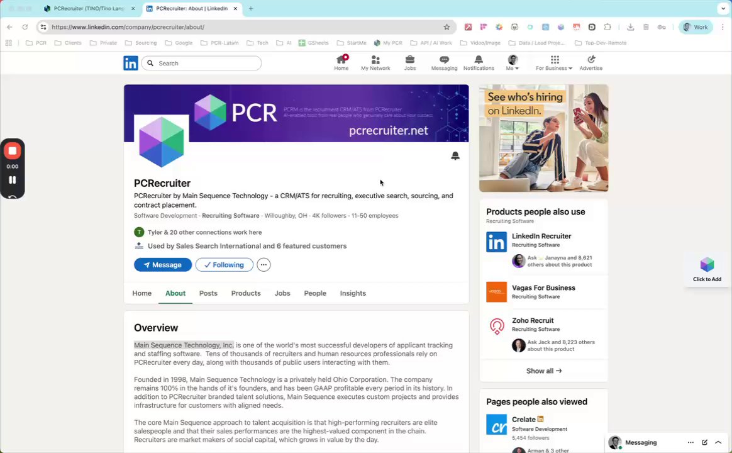Open My Network in LinkedIn navigation

click(375, 62)
